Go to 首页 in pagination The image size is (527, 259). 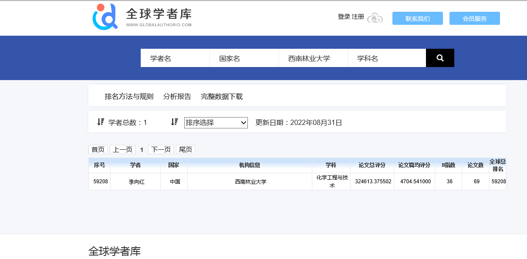98,149
